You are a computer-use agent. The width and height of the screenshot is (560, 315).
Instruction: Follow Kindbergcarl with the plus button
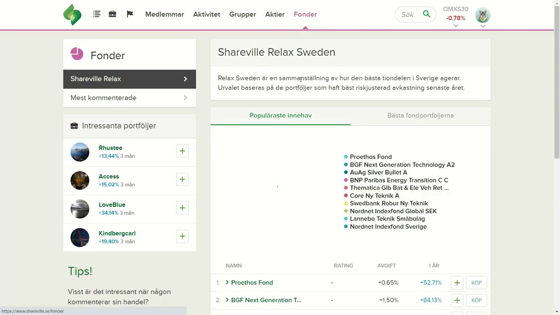pos(182,236)
